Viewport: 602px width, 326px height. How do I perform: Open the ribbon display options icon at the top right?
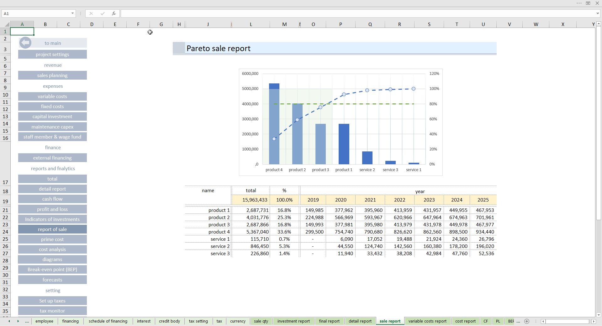pyautogui.click(x=588, y=3)
